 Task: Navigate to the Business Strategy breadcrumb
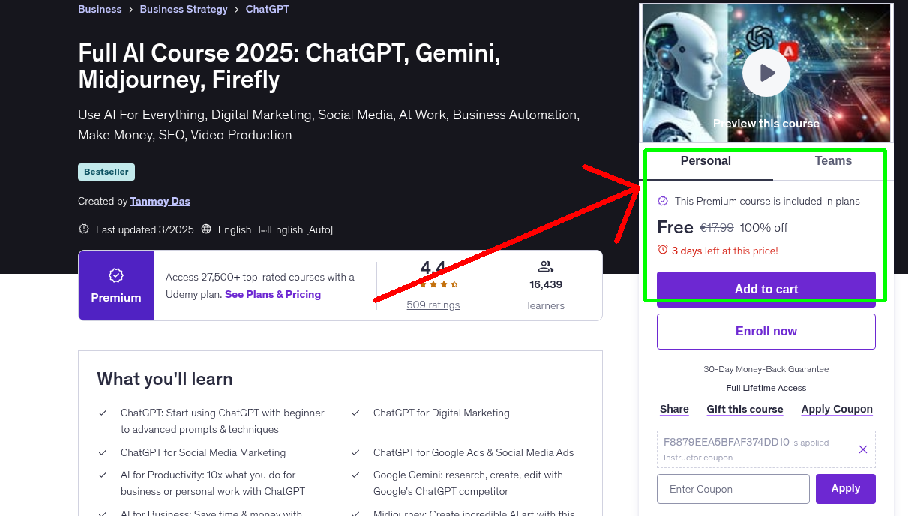(184, 9)
